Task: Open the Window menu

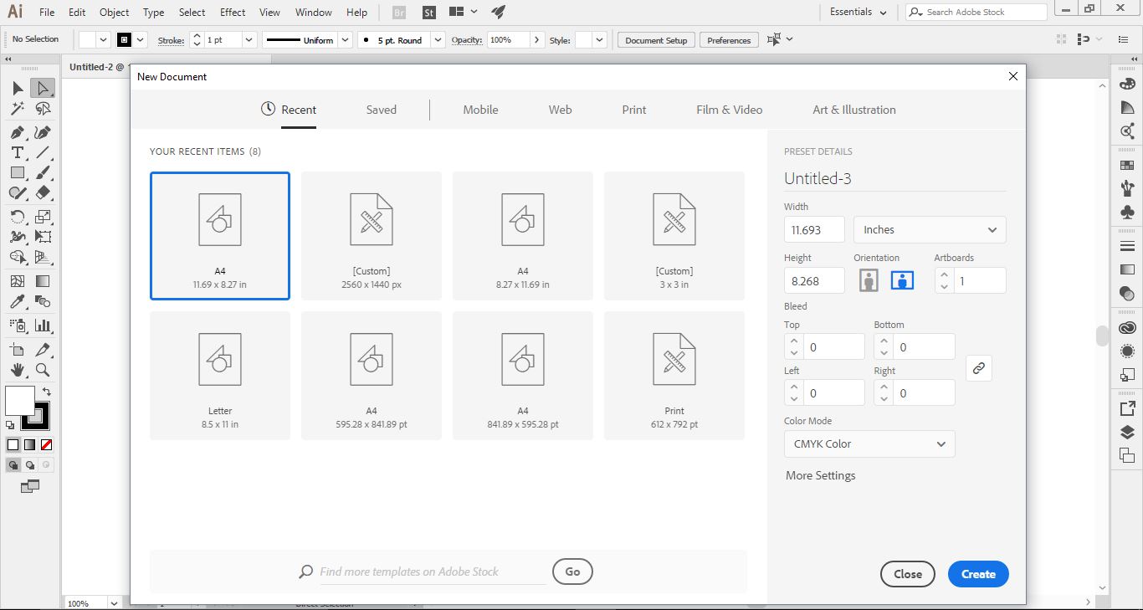Action: pos(313,12)
